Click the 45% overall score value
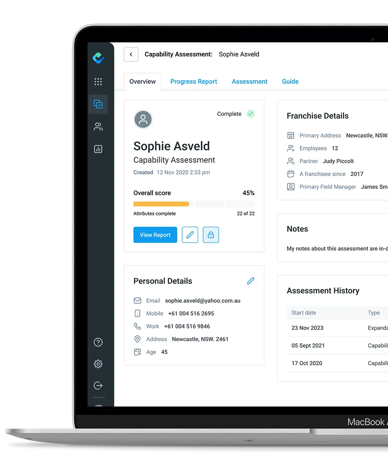 click(x=249, y=193)
